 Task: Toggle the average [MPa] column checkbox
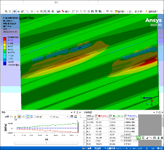coord(126,116)
